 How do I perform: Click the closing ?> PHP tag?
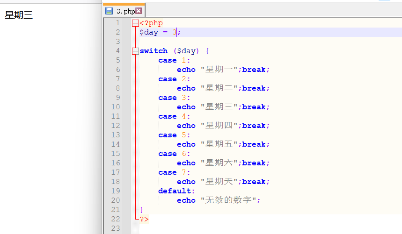click(x=144, y=219)
